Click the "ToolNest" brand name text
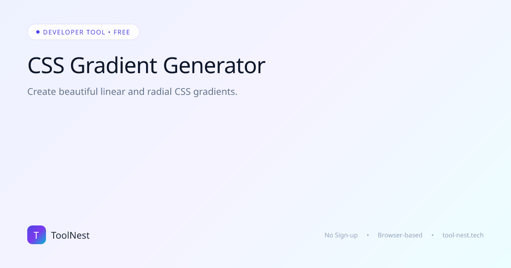 pos(70,235)
